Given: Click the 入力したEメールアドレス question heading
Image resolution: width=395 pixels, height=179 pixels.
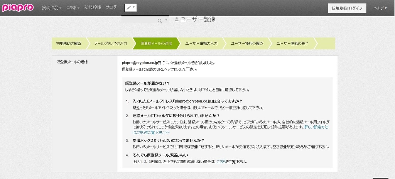Looking at the screenshot, I should (187, 101).
